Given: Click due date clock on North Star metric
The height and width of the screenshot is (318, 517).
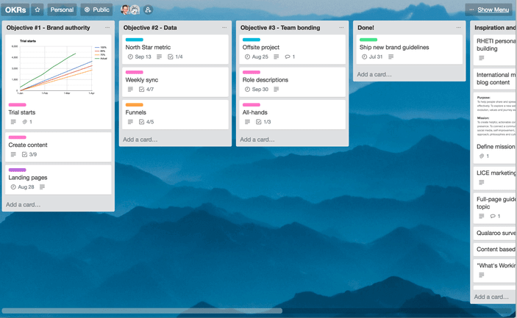Looking at the screenshot, I should tap(131, 57).
